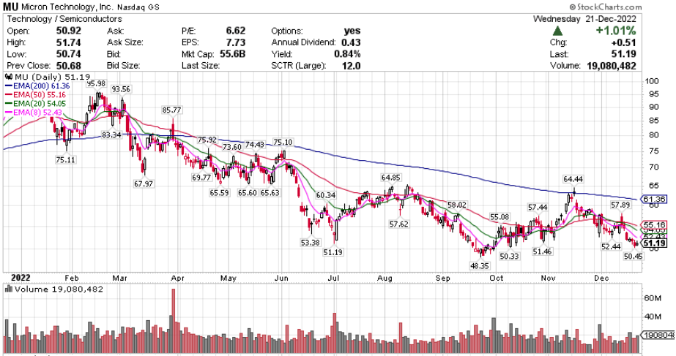Click the Annual Dividend value 0.43
This screenshot has width=676, height=356.
tap(351, 42)
